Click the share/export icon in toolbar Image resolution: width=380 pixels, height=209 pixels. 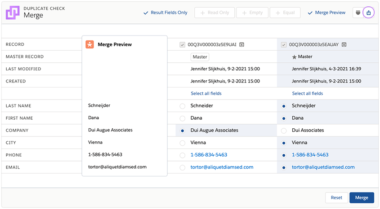[x=368, y=13]
